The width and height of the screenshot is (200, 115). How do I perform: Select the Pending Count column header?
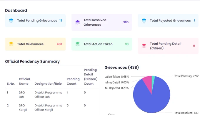pyautogui.click(x=73, y=81)
